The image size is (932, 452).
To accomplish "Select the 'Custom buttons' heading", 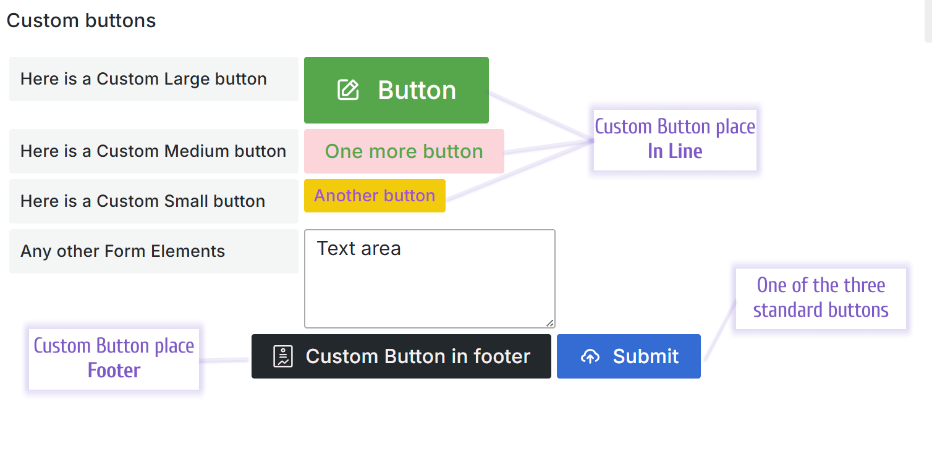I will (81, 20).
